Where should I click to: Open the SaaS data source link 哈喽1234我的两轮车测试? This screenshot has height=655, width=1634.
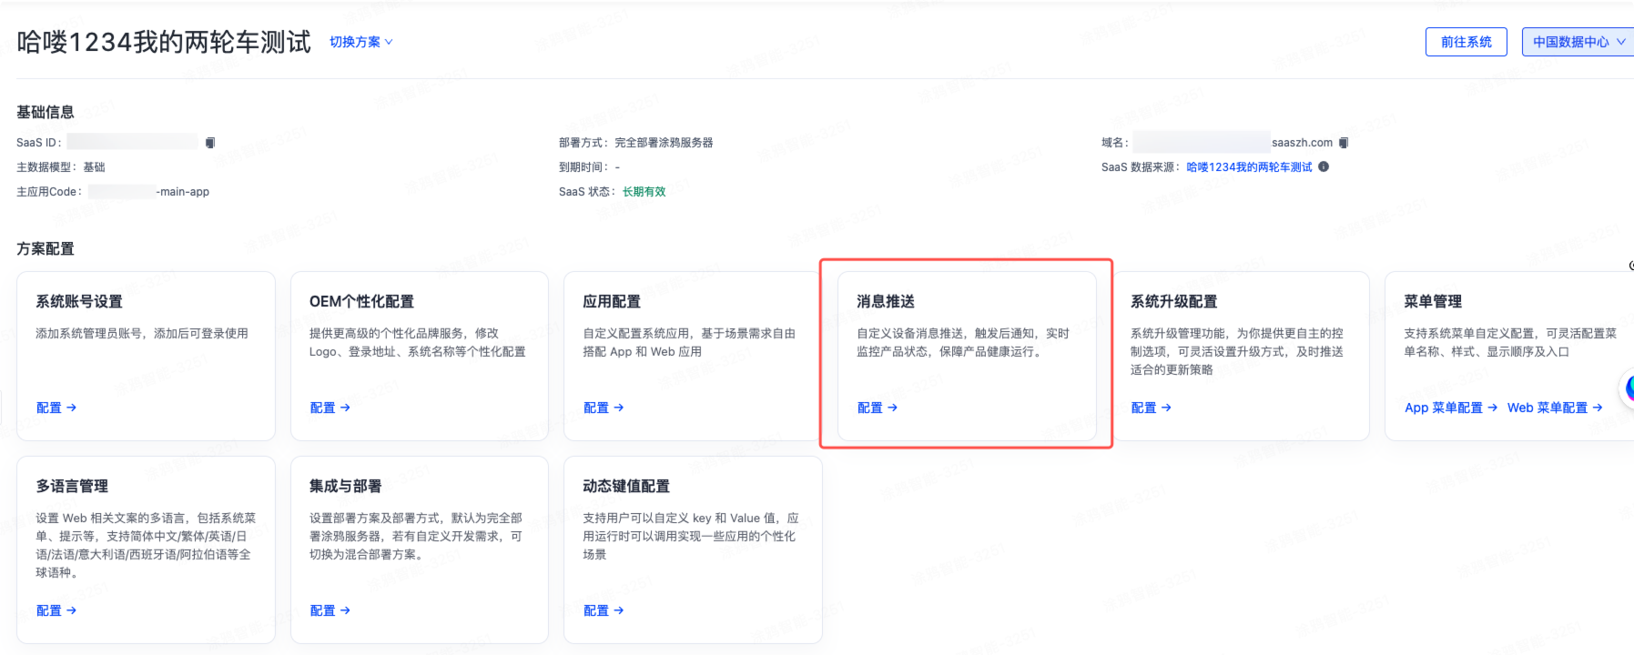tap(1249, 167)
